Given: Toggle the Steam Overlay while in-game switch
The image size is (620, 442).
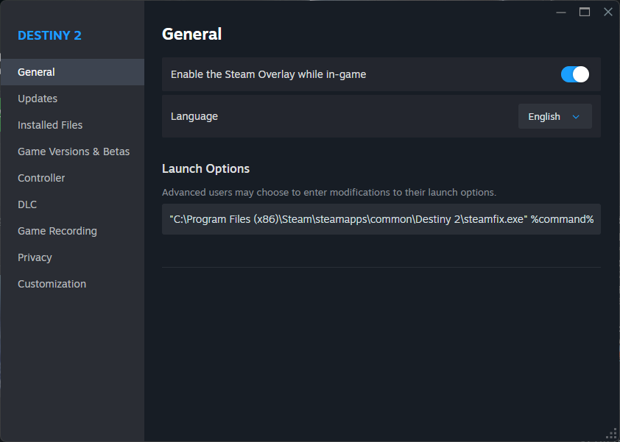Looking at the screenshot, I should [574, 74].
